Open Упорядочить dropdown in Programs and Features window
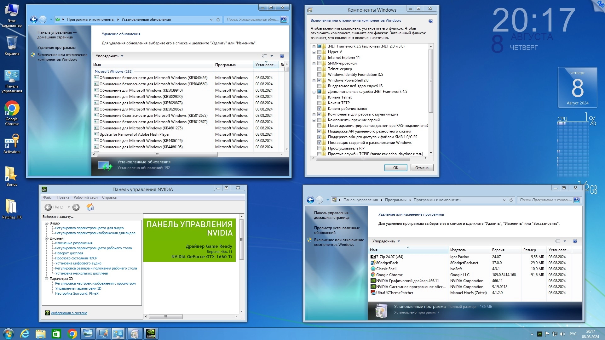The width and height of the screenshot is (605, 340). pyautogui.click(x=386, y=241)
